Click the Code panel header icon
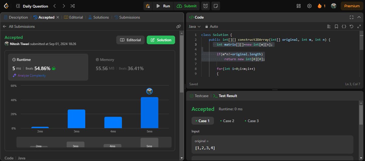This screenshot has height=161, width=365. point(191,17)
